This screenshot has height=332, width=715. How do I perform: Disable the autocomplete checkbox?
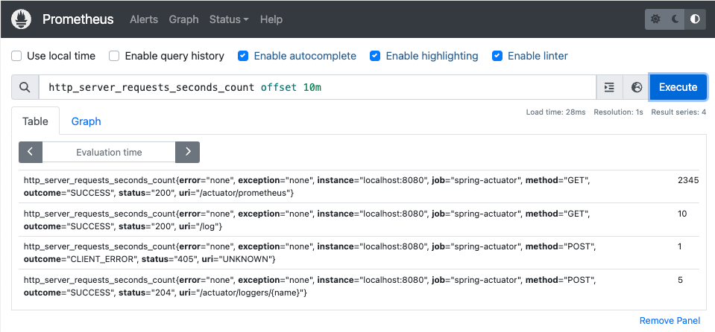click(243, 56)
